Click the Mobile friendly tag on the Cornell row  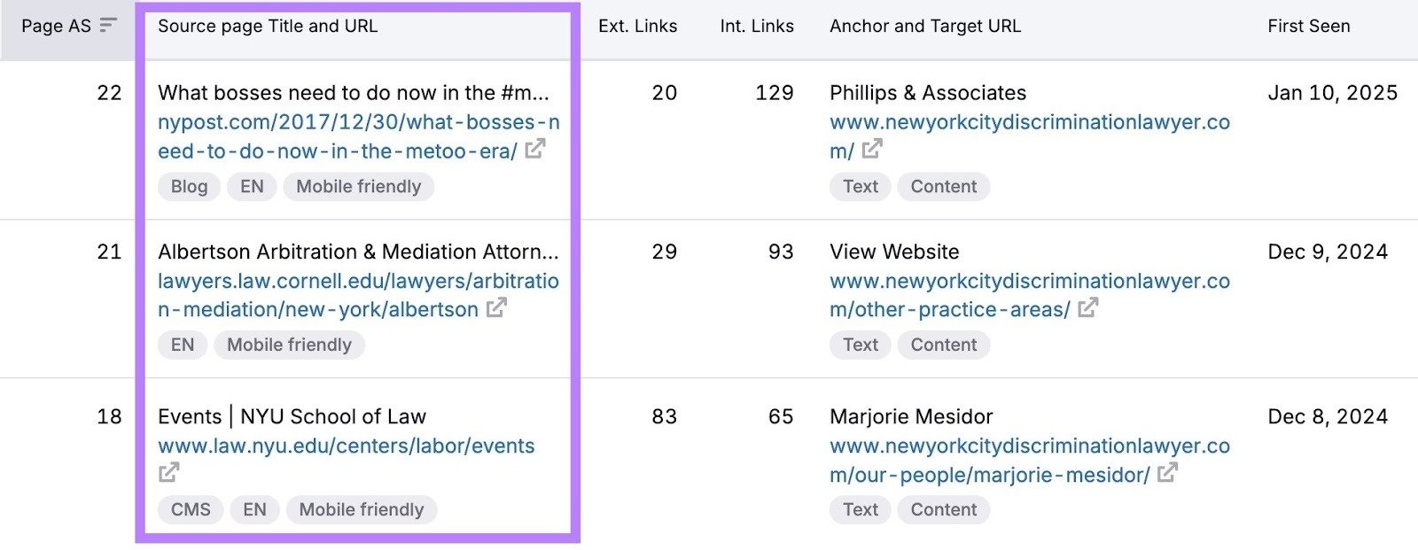point(289,345)
